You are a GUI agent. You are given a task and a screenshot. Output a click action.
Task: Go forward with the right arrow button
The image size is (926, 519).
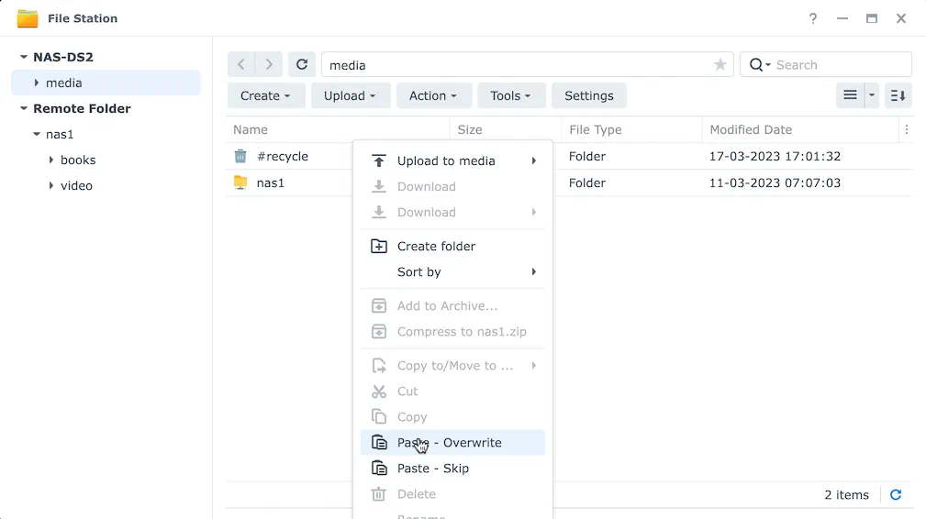pyautogui.click(x=269, y=64)
